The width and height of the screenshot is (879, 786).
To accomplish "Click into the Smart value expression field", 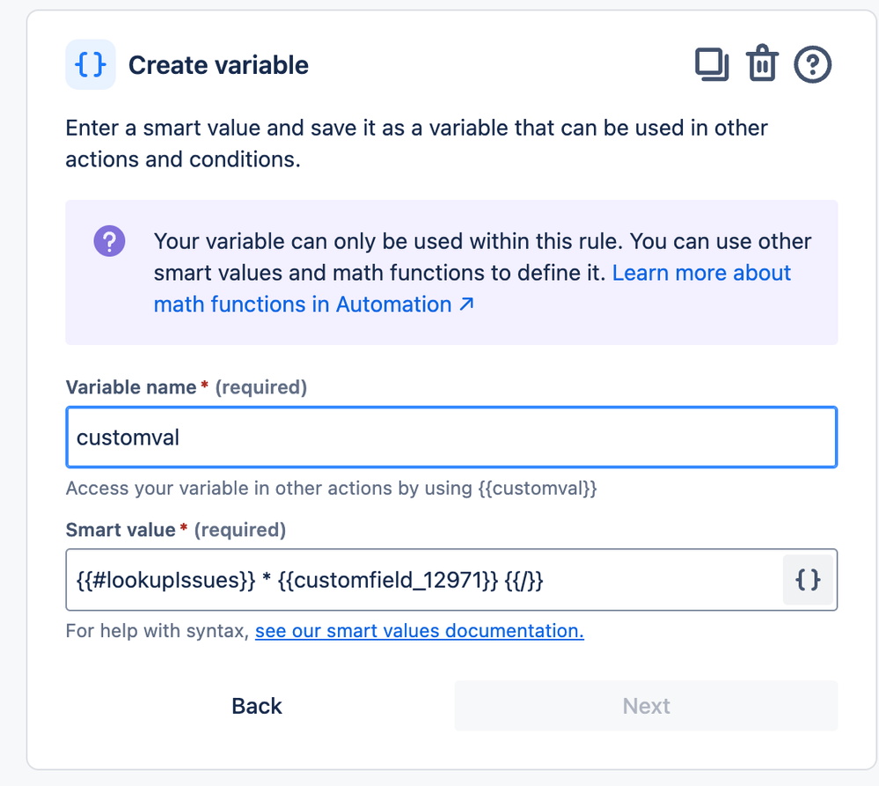I will 422,579.
